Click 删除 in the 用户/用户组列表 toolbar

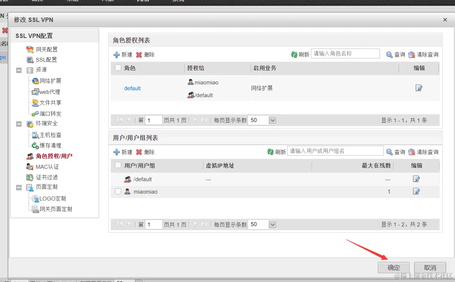coord(145,152)
